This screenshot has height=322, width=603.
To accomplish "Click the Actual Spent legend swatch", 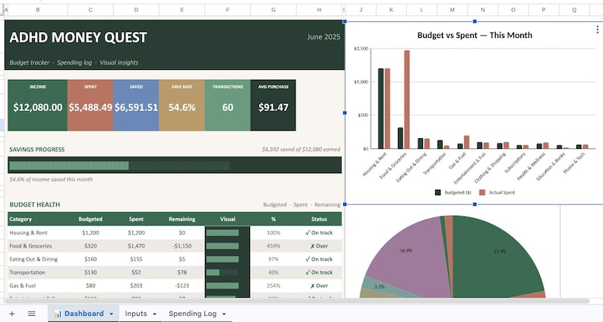I will tap(481, 192).
